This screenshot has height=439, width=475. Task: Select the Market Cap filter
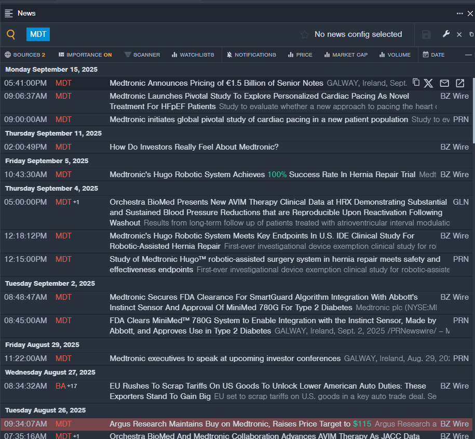coord(346,55)
